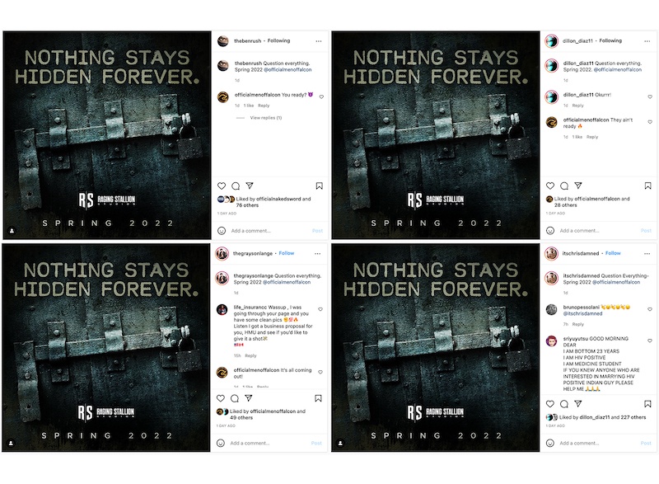Open thebenrush's 'Nothing Stays Hidden Forever' image

pyautogui.click(x=107, y=135)
